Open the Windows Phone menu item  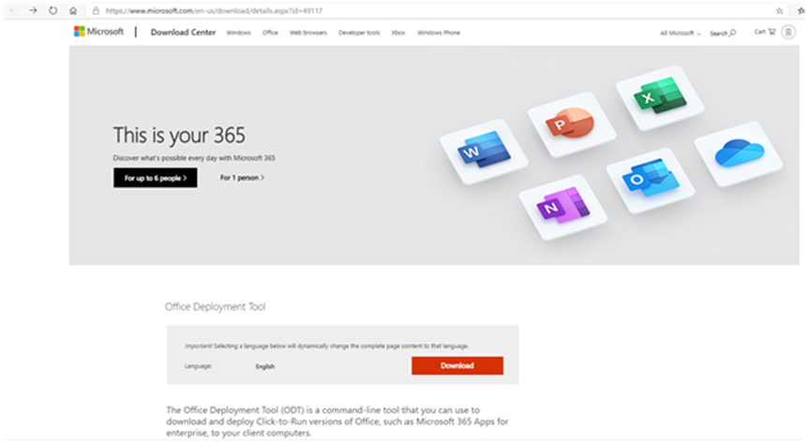[439, 33]
